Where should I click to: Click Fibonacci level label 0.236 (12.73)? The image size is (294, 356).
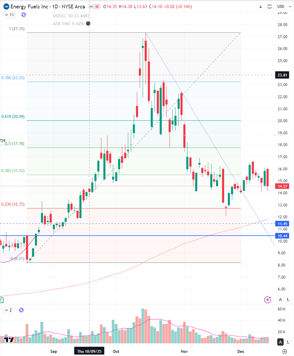tap(13, 204)
